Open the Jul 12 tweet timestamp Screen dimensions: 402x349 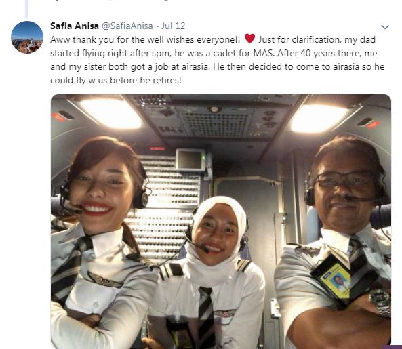pyautogui.click(x=173, y=26)
